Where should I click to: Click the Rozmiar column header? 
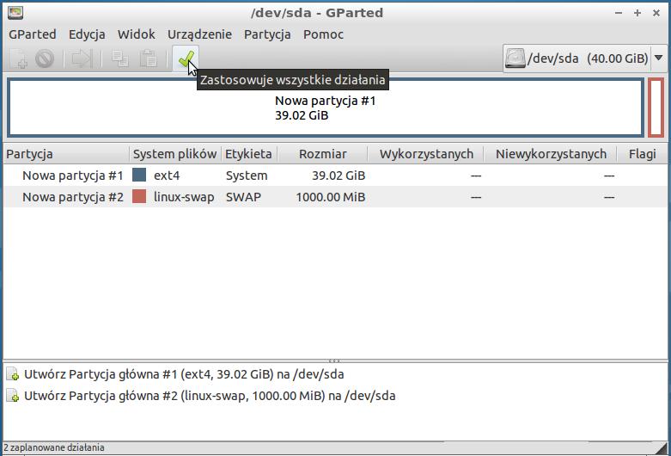pyautogui.click(x=323, y=154)
